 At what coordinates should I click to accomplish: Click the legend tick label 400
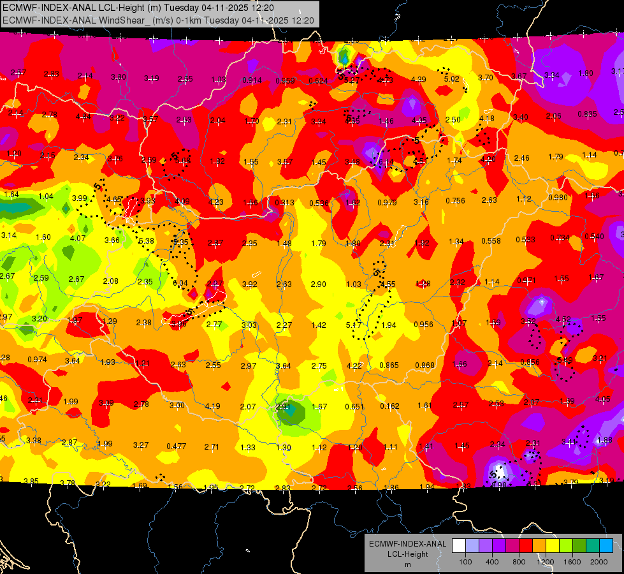pos(492,562)
